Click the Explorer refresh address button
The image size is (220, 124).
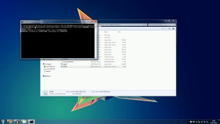click(146, 24)
